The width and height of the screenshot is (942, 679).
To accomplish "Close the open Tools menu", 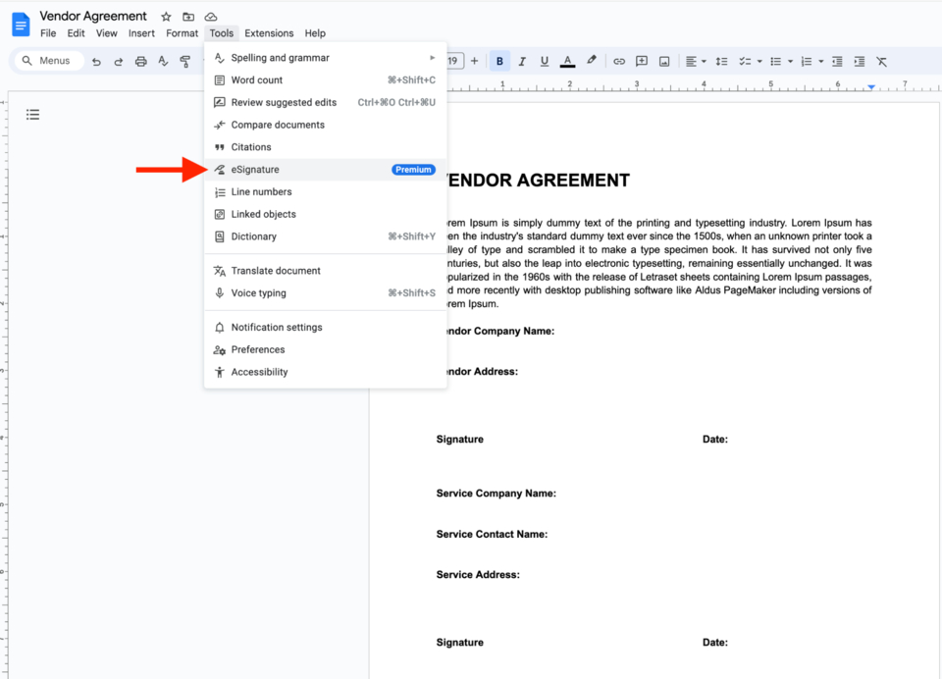I will (222, 33).
